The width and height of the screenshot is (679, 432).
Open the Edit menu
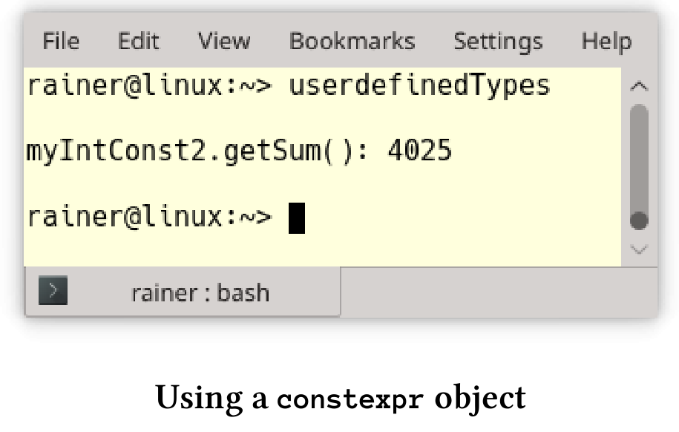click(138, 42)
